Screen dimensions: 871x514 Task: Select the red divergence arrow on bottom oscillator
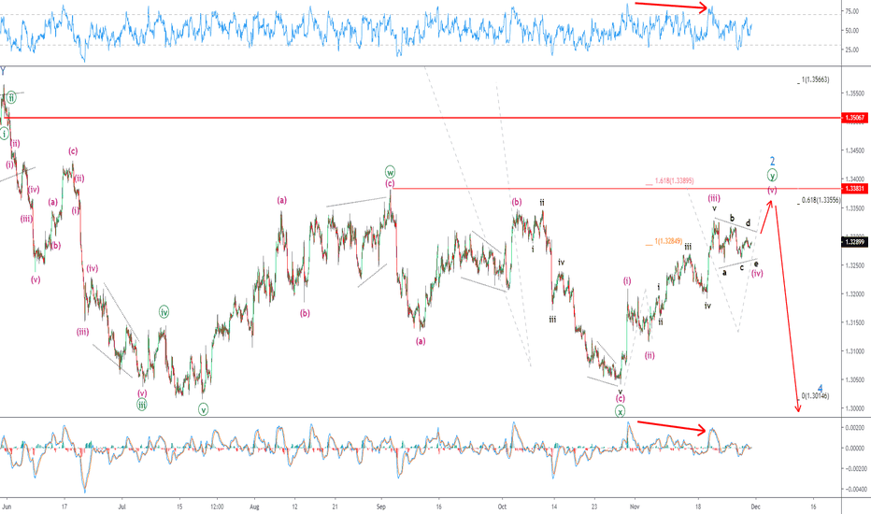(671, 427)
